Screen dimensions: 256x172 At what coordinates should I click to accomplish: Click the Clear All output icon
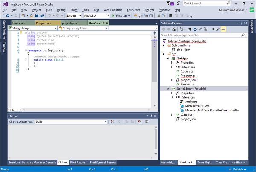pos(140,122)
